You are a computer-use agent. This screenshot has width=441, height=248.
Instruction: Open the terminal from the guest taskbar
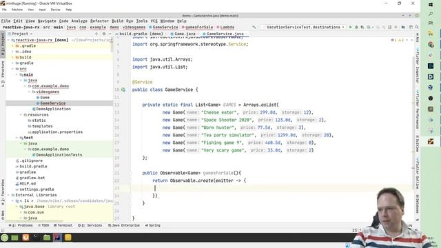[x=36, y=238]
